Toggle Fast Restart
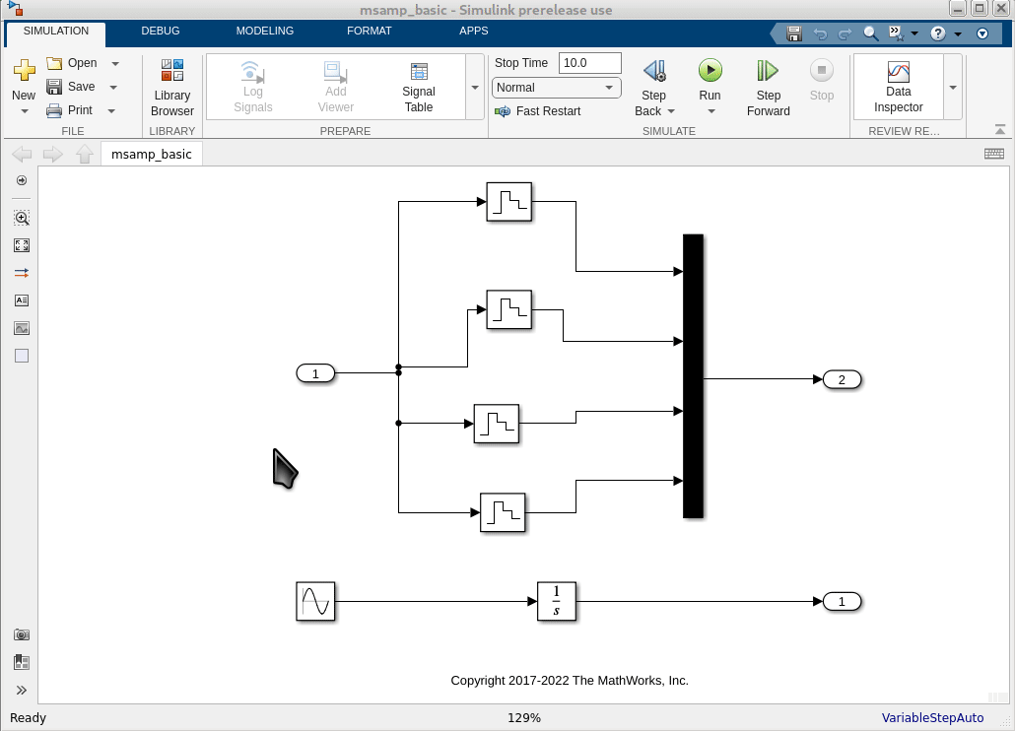The width and height of the screenshot is (1015, 731). click(538, 111)
